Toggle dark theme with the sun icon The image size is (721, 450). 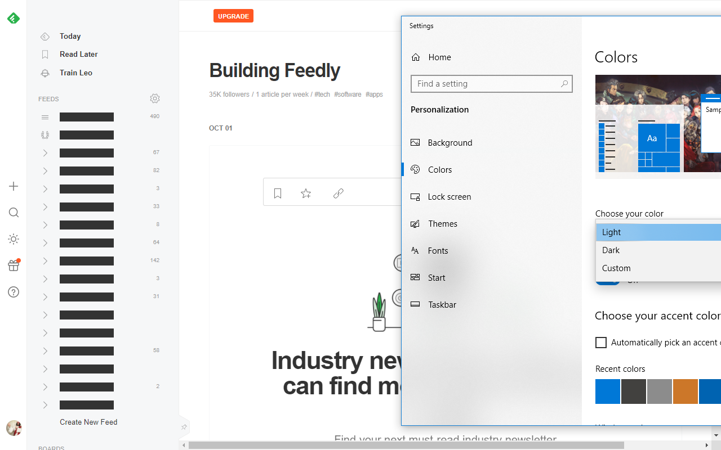[x=14, y=239]
